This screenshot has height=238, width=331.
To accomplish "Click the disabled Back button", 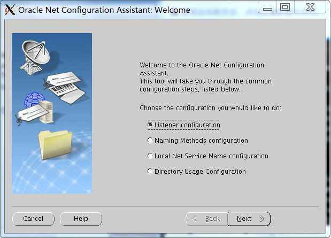I will point(207,219).
